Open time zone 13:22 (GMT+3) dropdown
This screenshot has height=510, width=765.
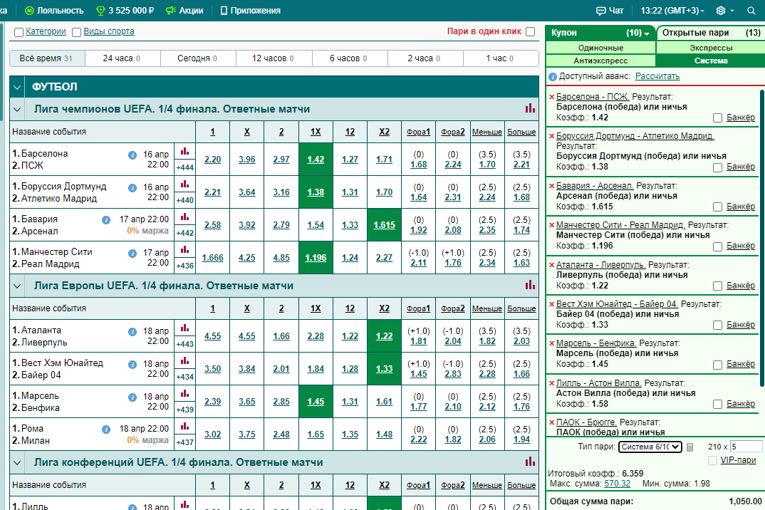(672, 10)
